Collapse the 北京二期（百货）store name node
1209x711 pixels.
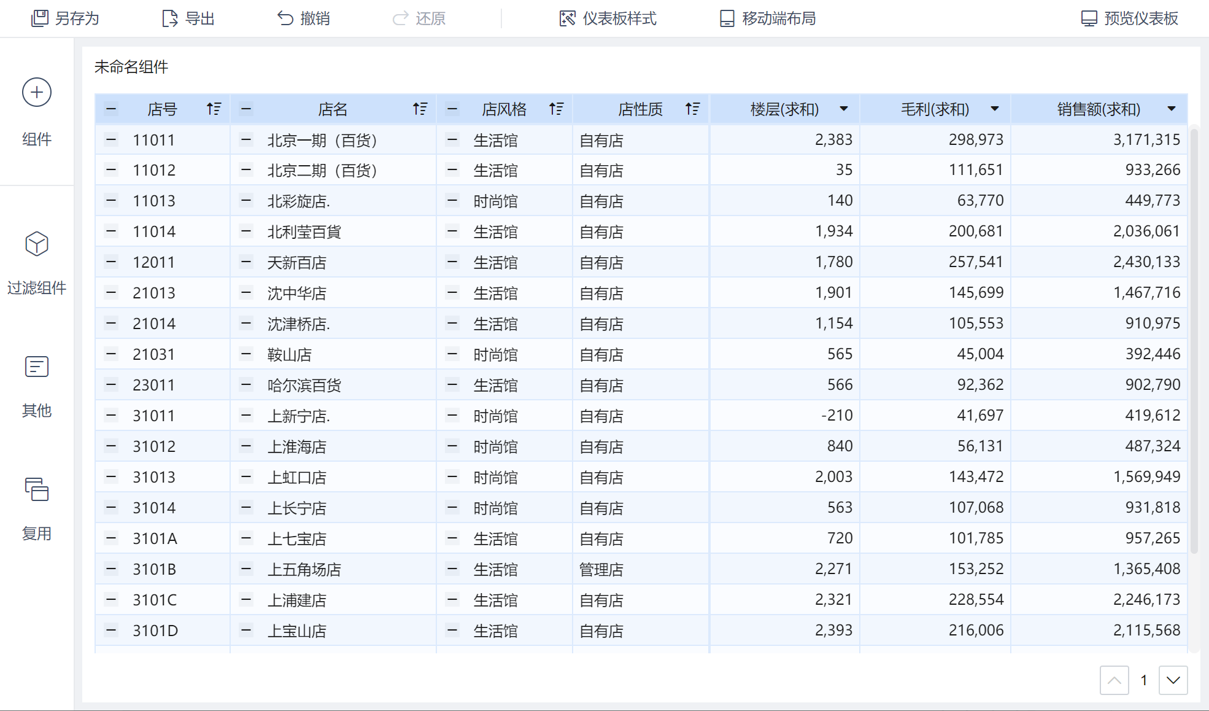click(x=246, y=170)
